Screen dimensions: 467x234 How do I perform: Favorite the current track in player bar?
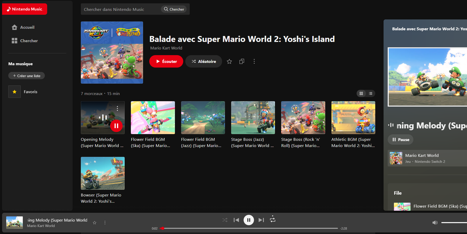[95, 223]
